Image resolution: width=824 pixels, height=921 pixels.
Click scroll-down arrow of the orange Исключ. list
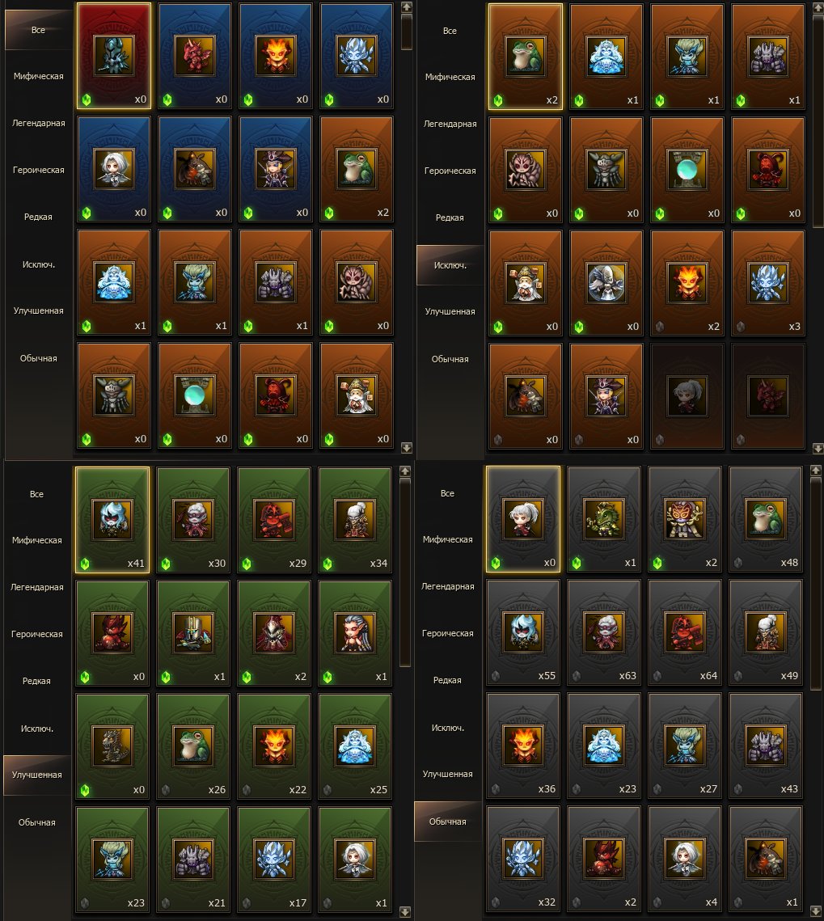(818, 448)
